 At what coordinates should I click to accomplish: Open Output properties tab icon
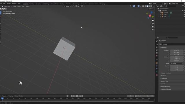pos(157,47)
